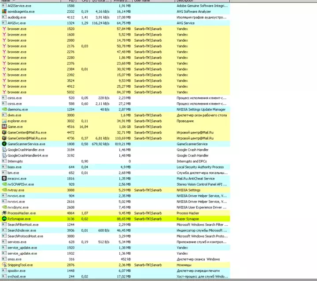Click the Process Hacker description text
Viewport: 317px width, 281px height.
point(188,213)
